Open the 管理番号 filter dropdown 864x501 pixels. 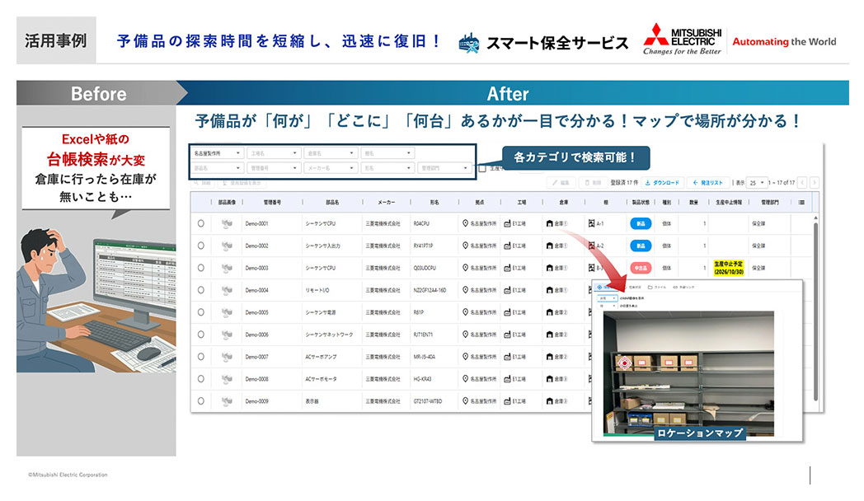(x=274, y=168)
